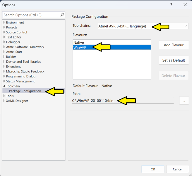Click in the Path text field
This screenshot has width=192, height=176.
(x=122, y=101)
